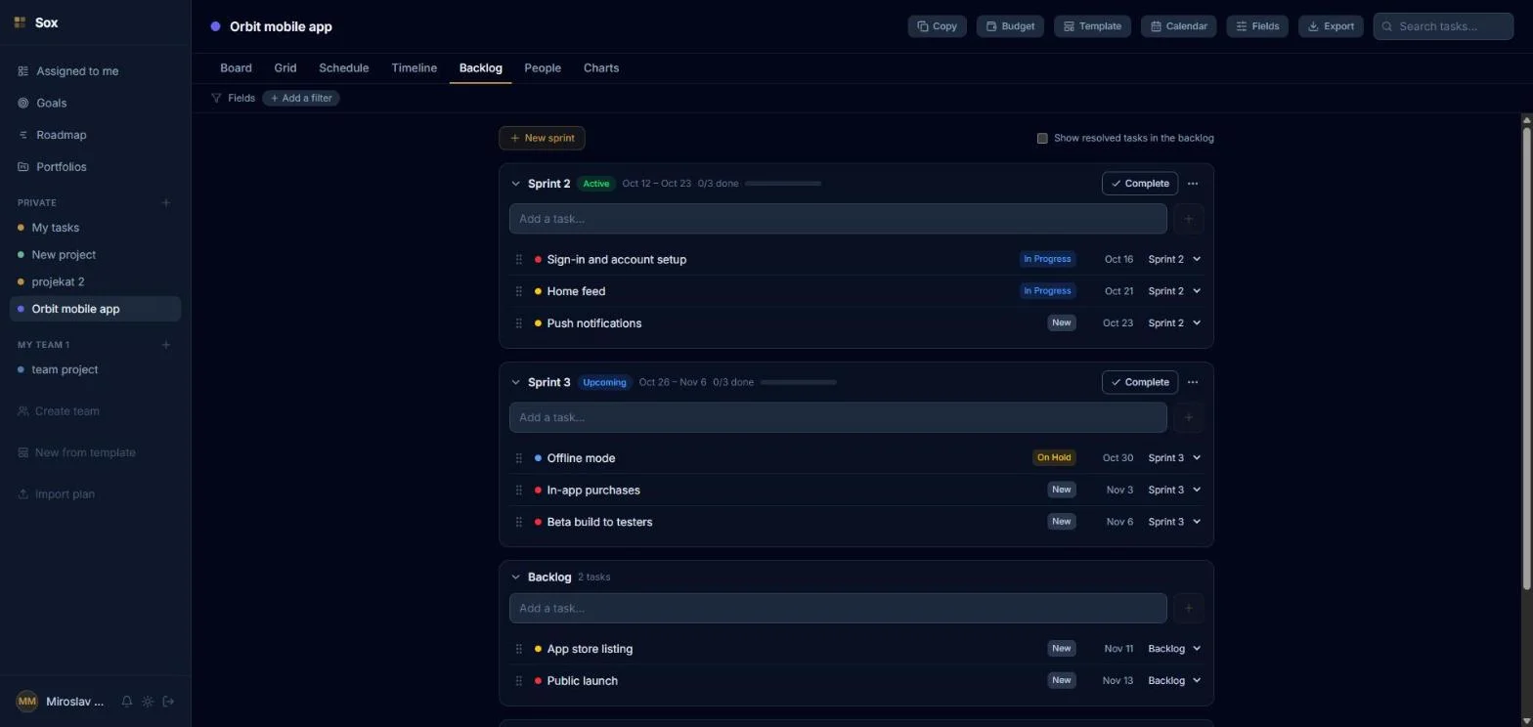This screenshot has height=727, width=1533.
Task: Collapse the Sprint 3 section
Action: (x=516, y=382)
